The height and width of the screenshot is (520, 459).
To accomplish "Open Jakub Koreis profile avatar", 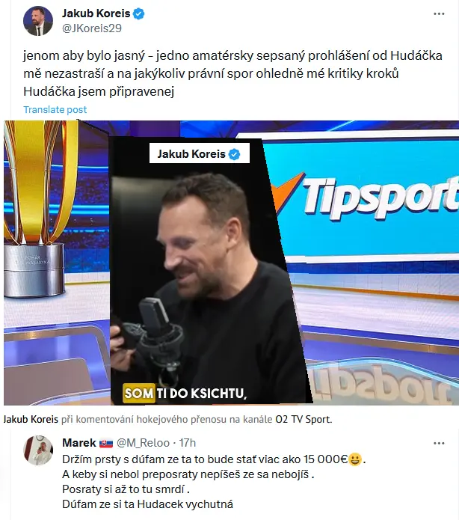I will tap(38, 20).
